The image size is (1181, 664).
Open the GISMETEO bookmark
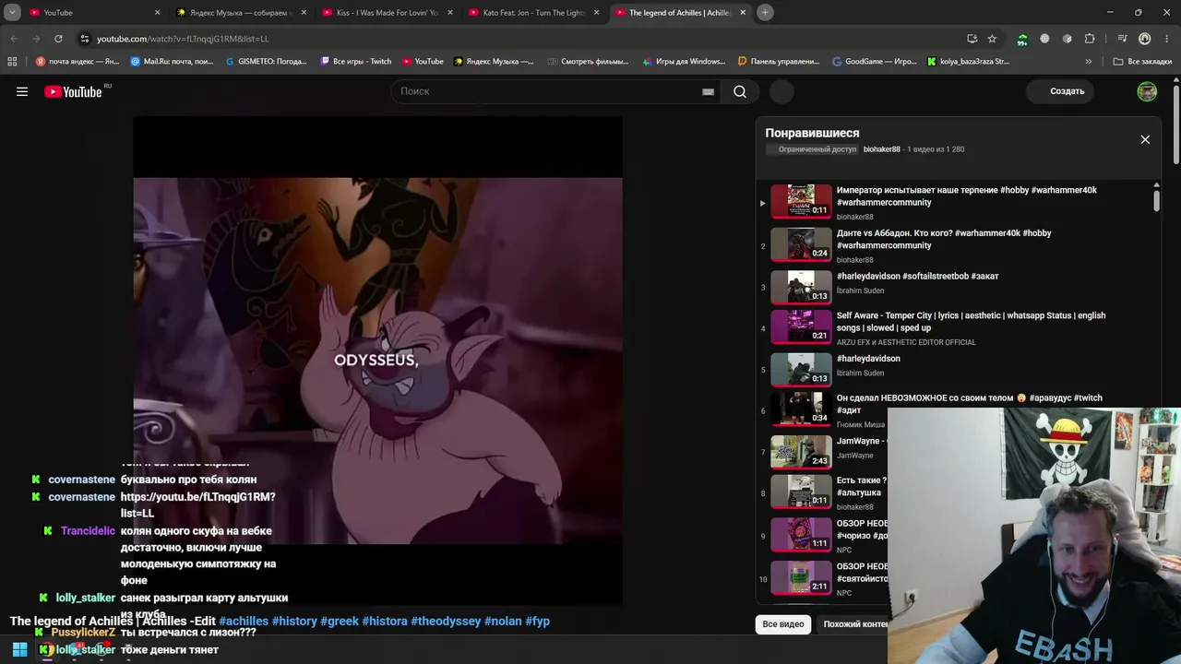coord(266,62)
